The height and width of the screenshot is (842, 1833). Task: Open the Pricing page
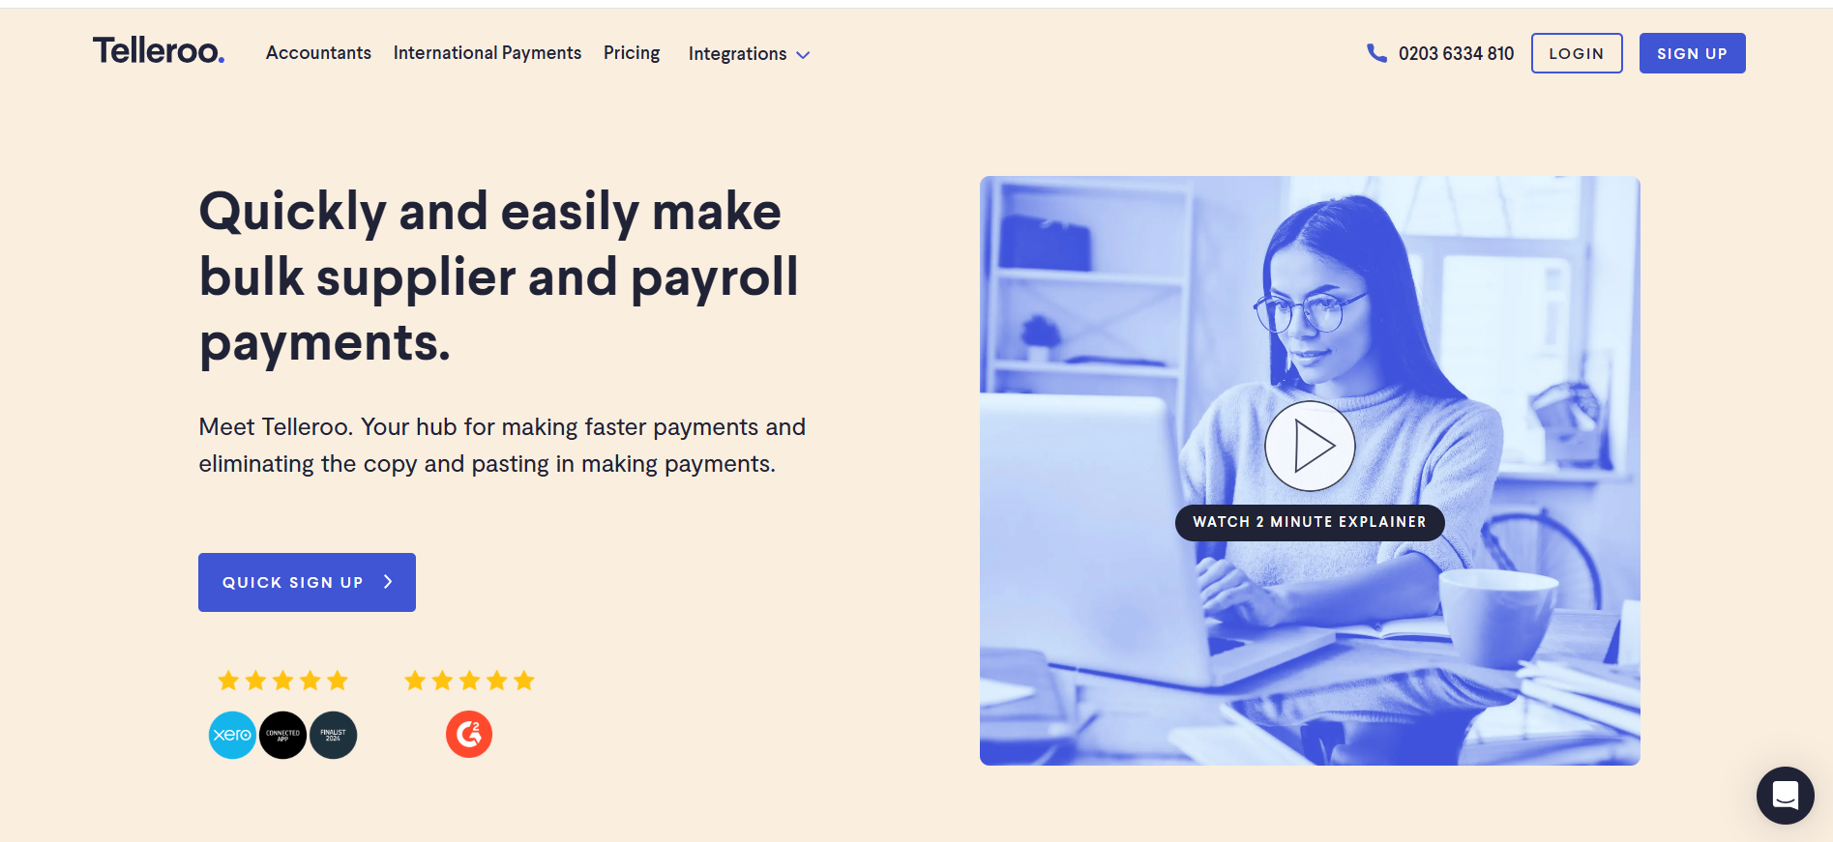632,53
